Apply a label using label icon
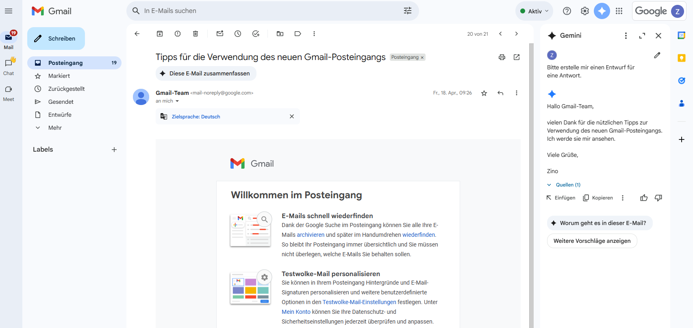 (298, 34)
